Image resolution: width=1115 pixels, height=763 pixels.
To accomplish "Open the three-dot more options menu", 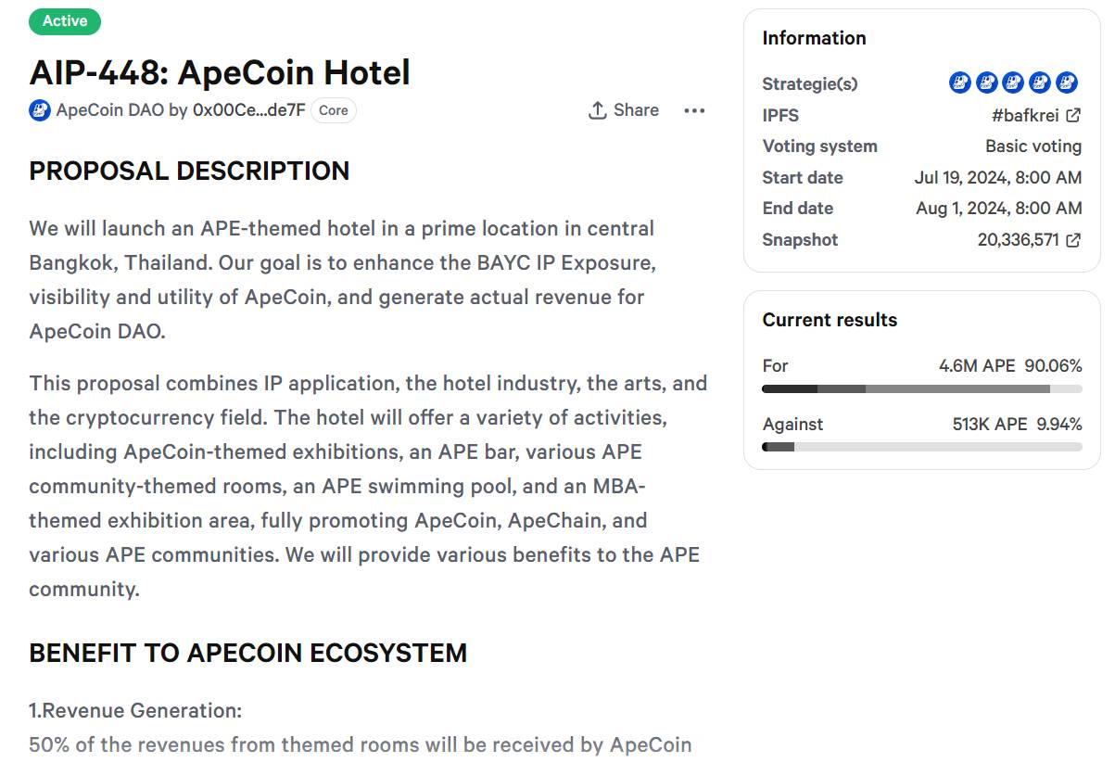I will (x=694, y=110).
